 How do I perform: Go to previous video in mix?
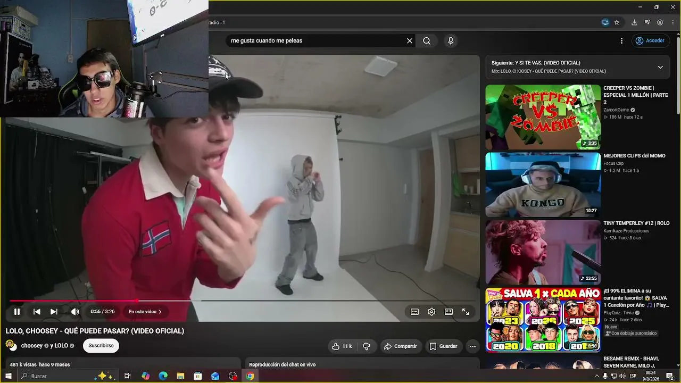coord(37,312)
